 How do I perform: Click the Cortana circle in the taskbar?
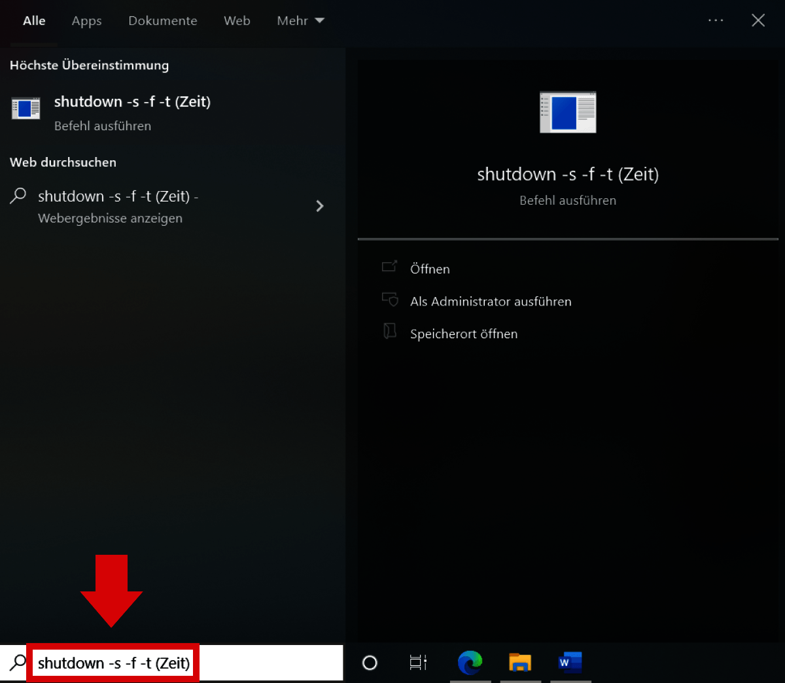pos(370,663)
